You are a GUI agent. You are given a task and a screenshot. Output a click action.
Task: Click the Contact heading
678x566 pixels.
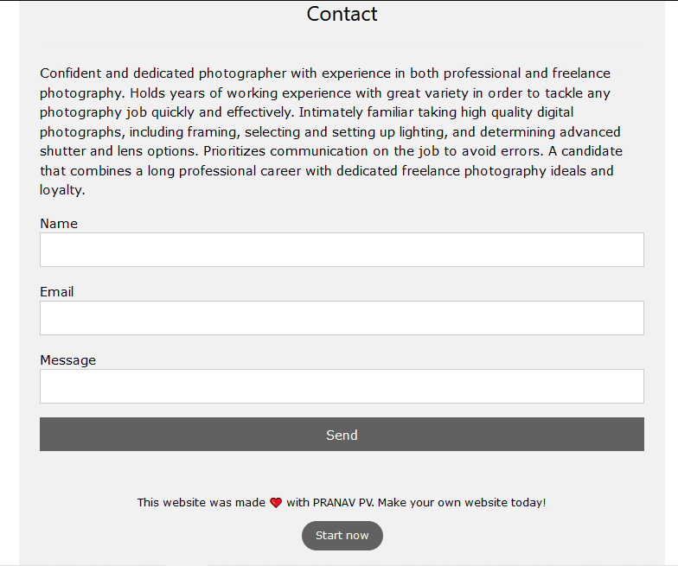pos(342,15)
